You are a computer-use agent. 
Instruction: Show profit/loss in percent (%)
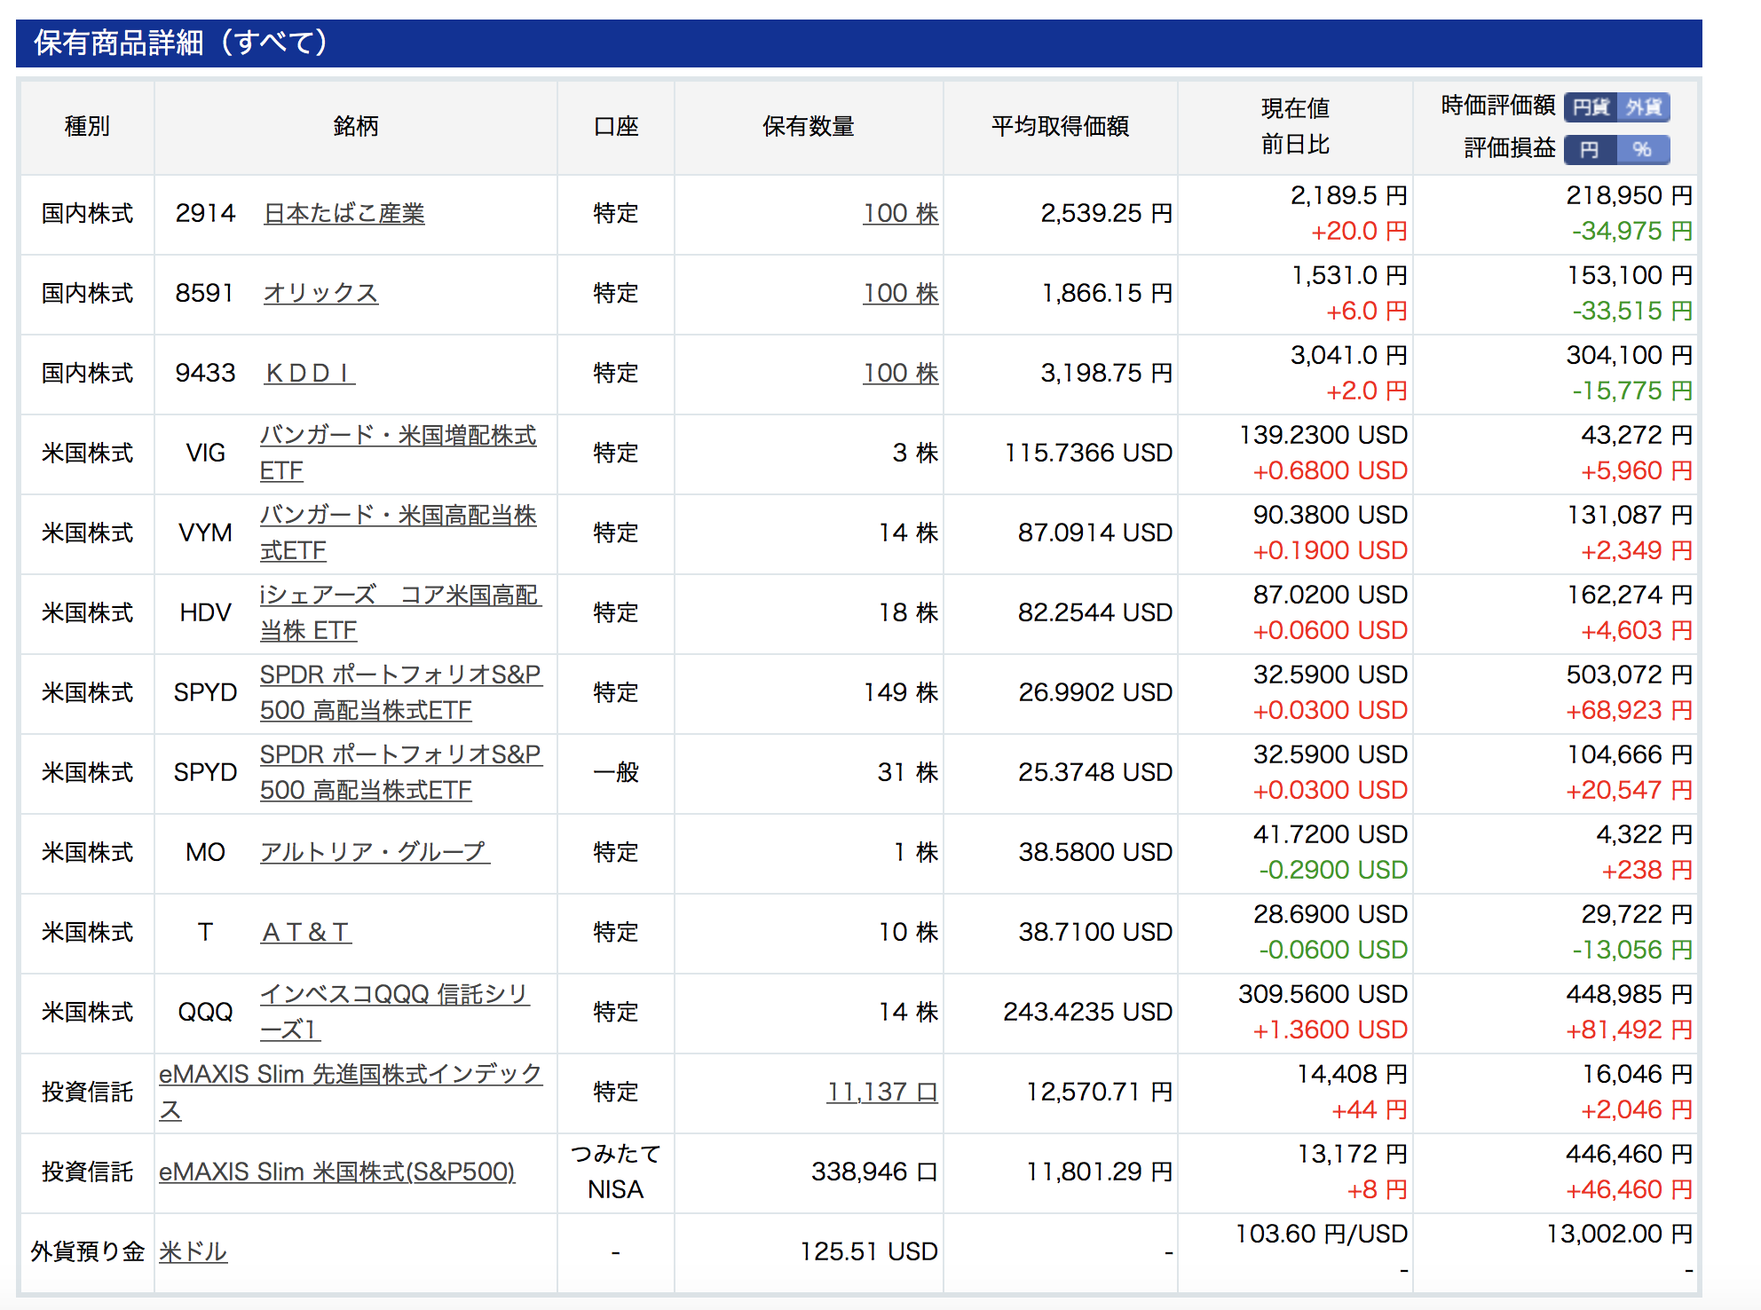(1644, 149)
